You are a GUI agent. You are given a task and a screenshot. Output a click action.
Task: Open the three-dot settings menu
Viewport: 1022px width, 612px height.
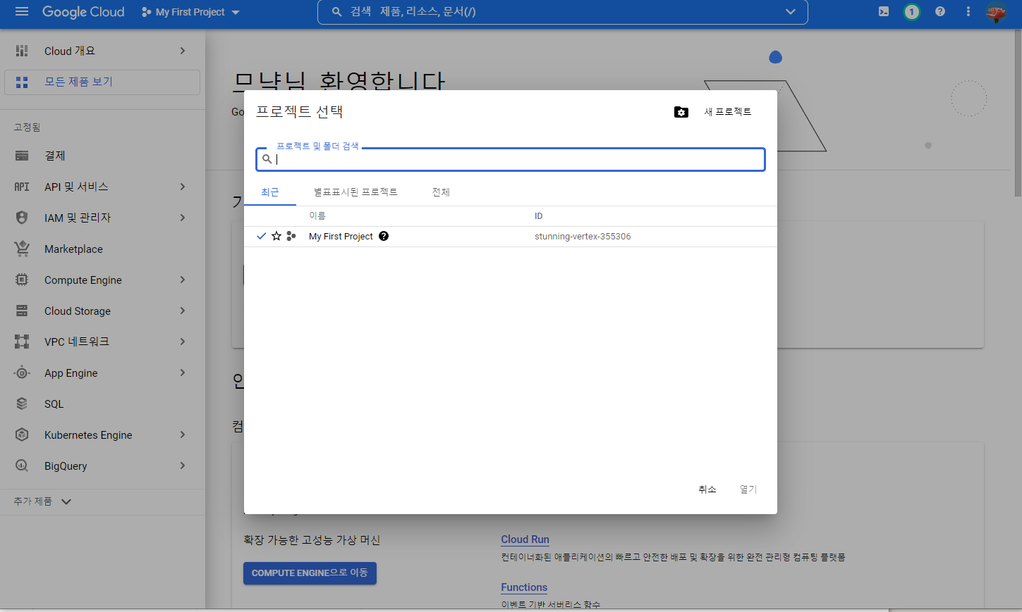click(968, 12)
